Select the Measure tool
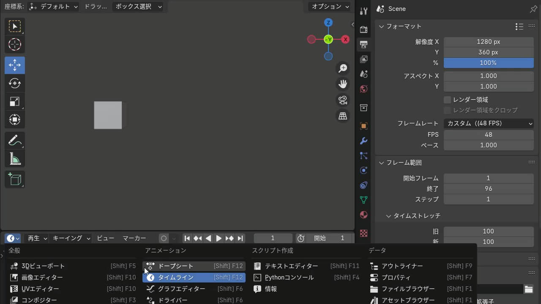Image resolution: width=541 pixels, height=304 pixels. click(15, 158)
